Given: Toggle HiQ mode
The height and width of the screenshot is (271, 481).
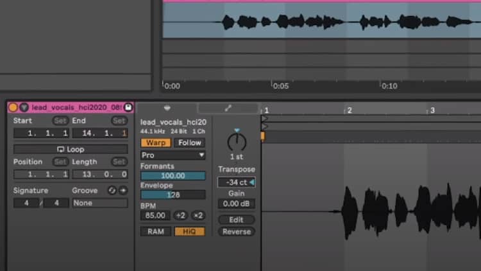Looking at the screenshot, I should tap(190, 231).
